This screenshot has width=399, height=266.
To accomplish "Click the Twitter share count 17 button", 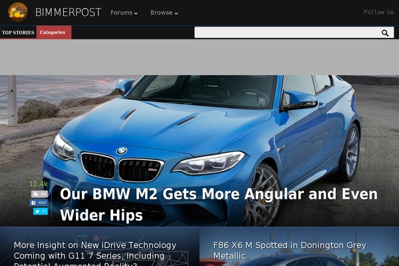I will (41, 211).
